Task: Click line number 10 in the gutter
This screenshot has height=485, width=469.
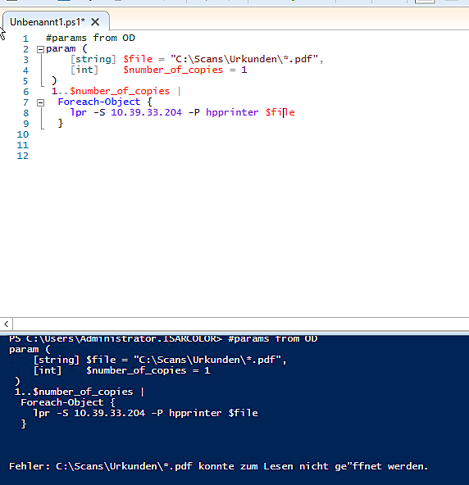Action: 23,134
